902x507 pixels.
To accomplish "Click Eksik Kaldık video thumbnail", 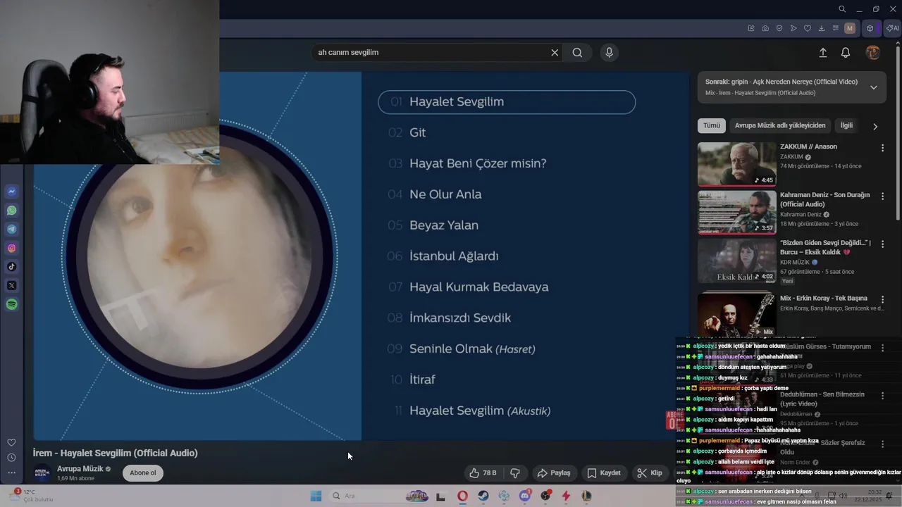I will (x=736, y=261).
